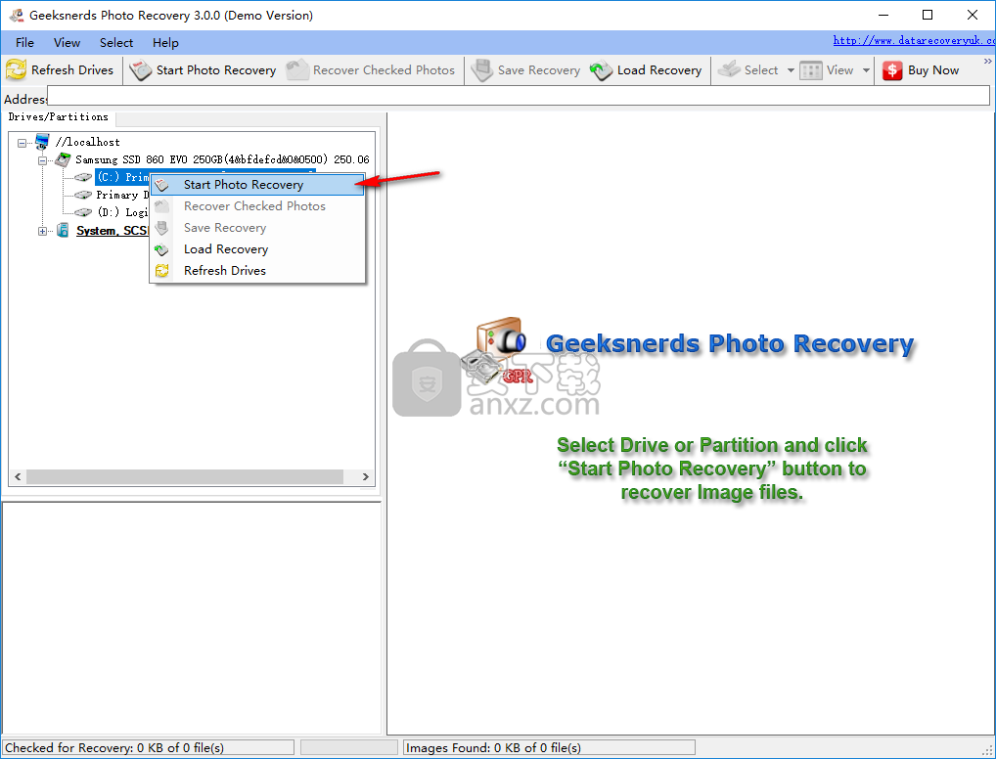The image size is (996, 759).
Task: Expand the System SCSI tree node
Action: tap(42, 231)
